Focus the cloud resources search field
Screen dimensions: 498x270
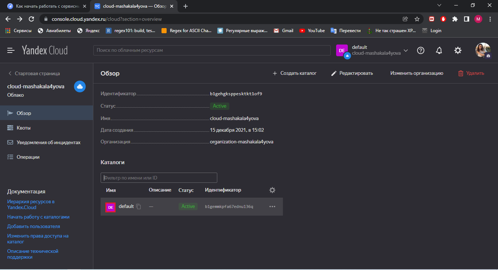tap(212, 50)
